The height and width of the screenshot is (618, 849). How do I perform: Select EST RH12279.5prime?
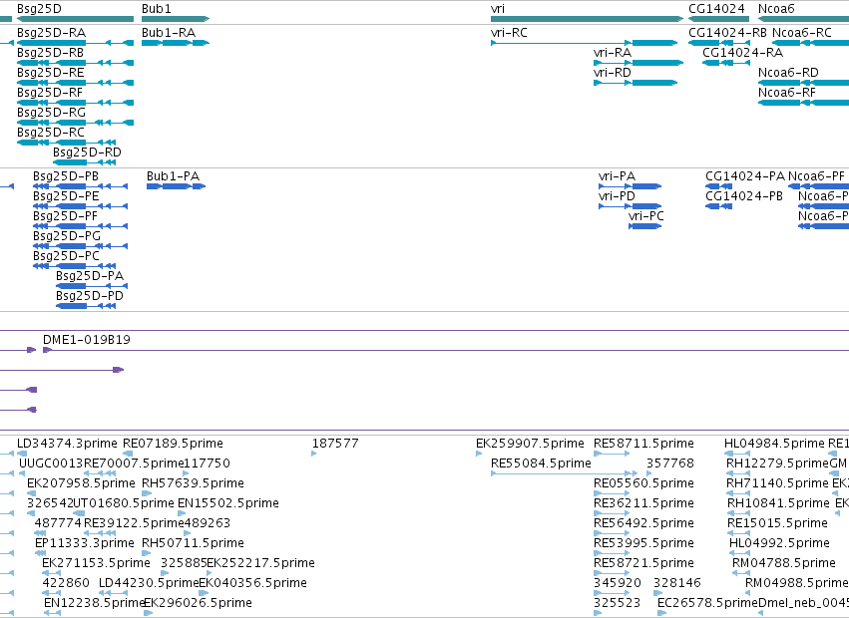point(738,473)
